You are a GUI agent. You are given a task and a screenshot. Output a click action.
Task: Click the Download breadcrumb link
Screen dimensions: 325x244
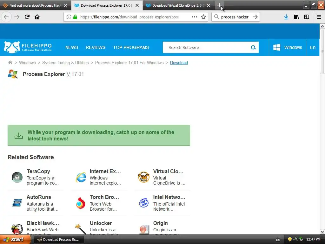(x=179, y=63)
